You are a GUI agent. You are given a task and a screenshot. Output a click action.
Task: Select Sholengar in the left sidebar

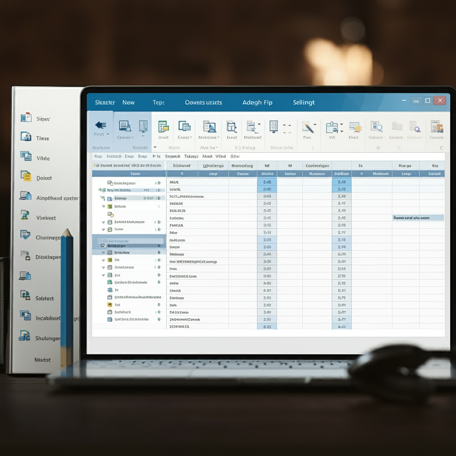pos(48,338)
